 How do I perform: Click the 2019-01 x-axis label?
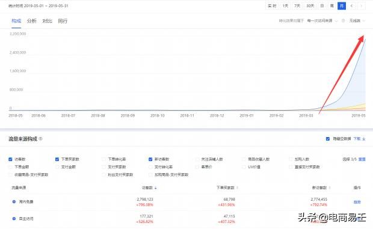247,115
